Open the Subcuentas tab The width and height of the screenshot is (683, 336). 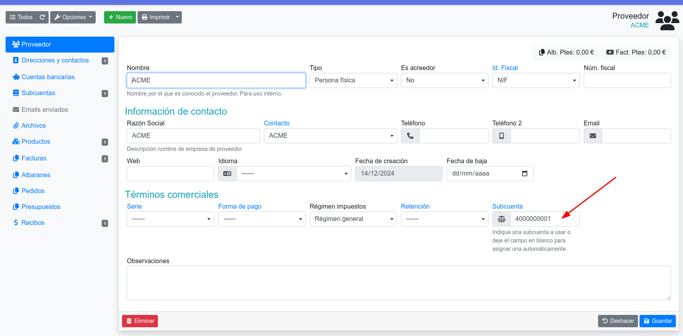[x=60, y=93]
